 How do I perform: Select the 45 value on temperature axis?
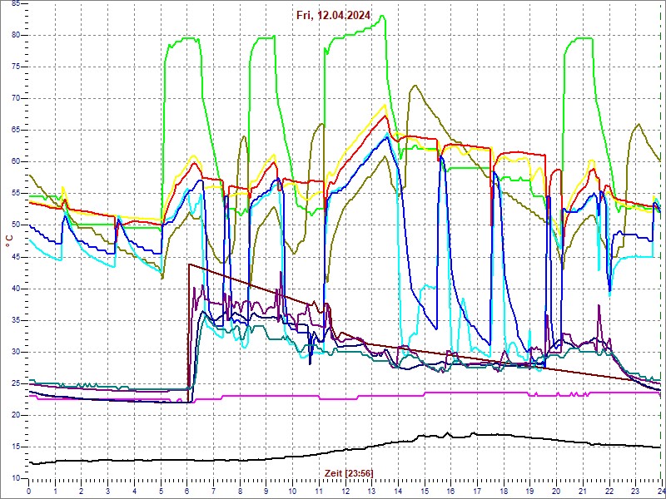point(16,257)
